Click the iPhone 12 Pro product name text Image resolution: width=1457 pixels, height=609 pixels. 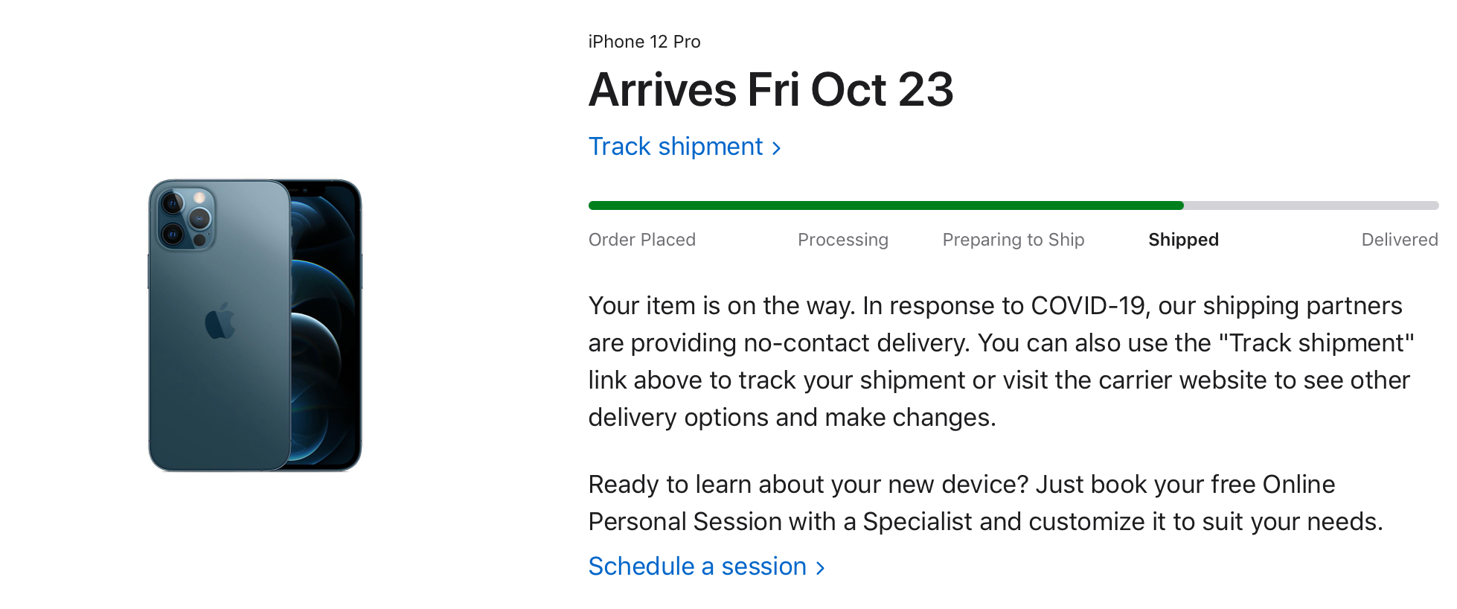tap(644, 42)
